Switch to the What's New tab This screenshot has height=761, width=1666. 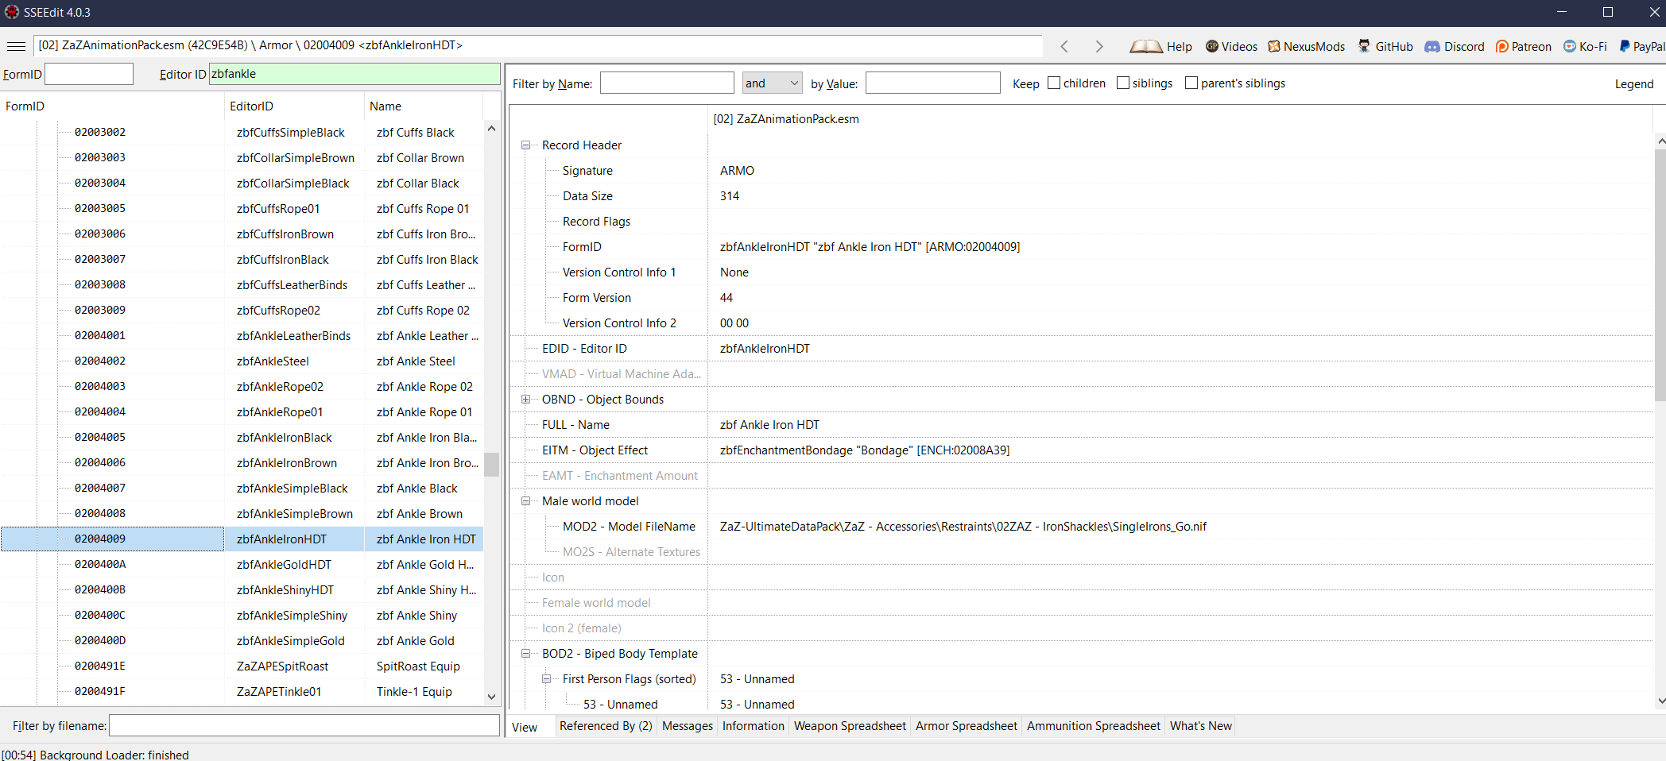1201,726
